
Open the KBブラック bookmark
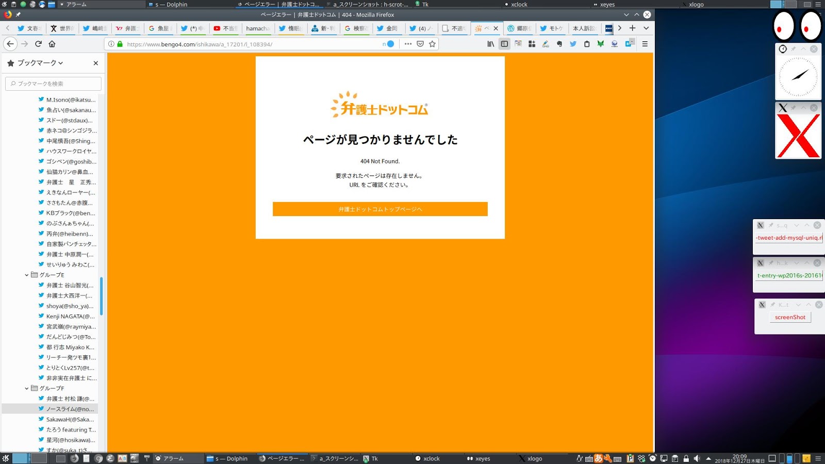tap(67, 213)
